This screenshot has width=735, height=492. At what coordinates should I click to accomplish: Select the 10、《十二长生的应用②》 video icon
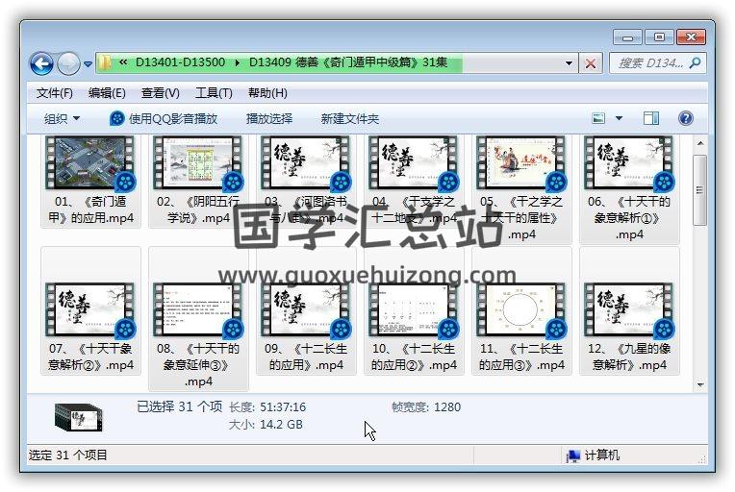tap(414, 310)
